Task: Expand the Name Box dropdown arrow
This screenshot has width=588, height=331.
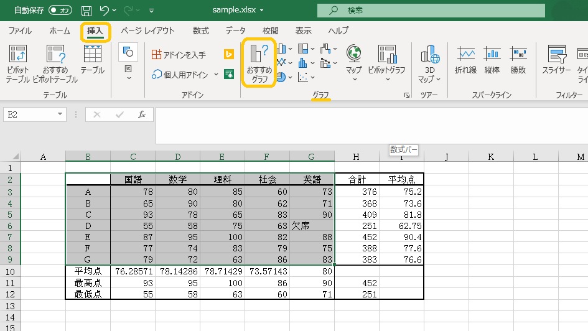Action: tap(60, 114)
